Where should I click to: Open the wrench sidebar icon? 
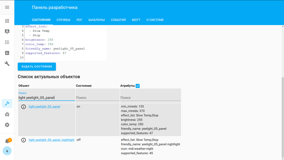pyautogui.click(x=7, y=64)
